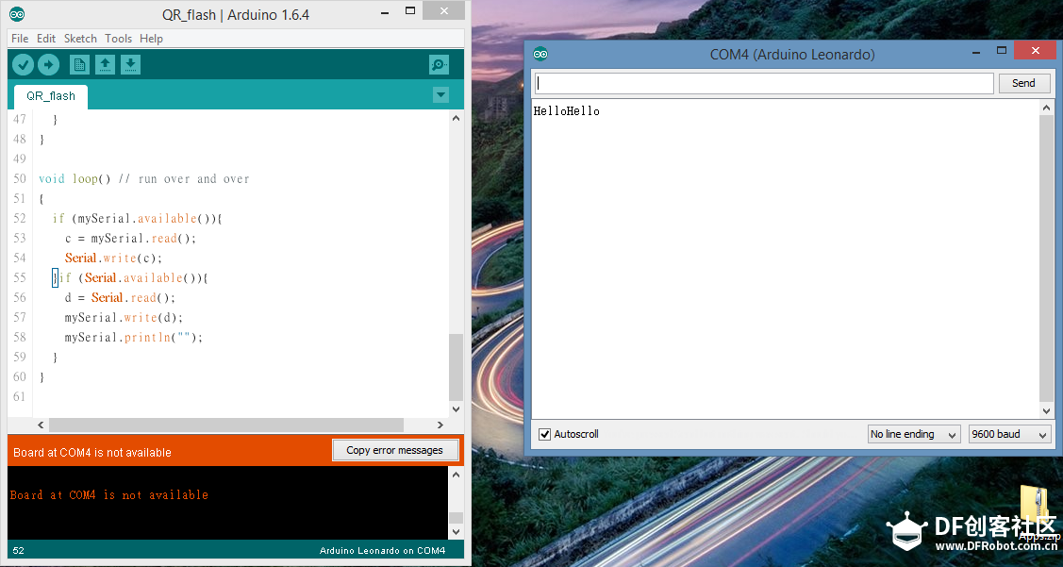Click the editor horizontal scrollbar thumb
Screen dimensions: 1063x567
[x=226, y=425]
